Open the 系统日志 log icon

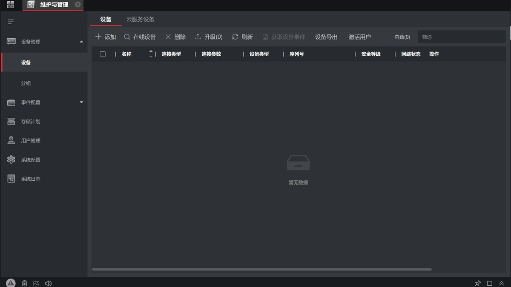pyautogui.click(x=11, y=179)
